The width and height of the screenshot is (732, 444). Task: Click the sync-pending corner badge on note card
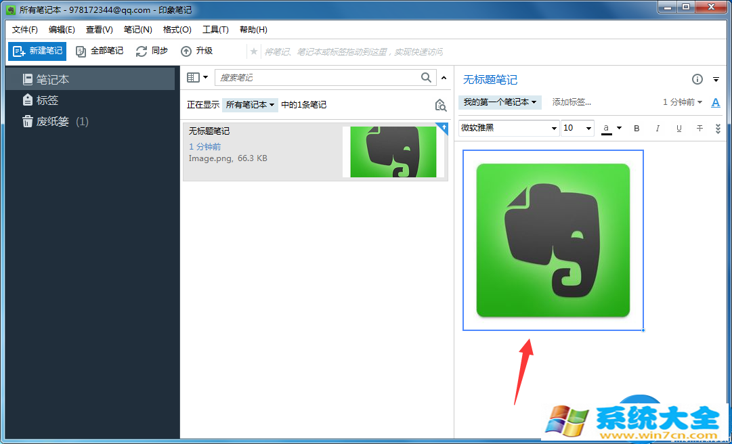pyautogui.click(x=444, y=127)
